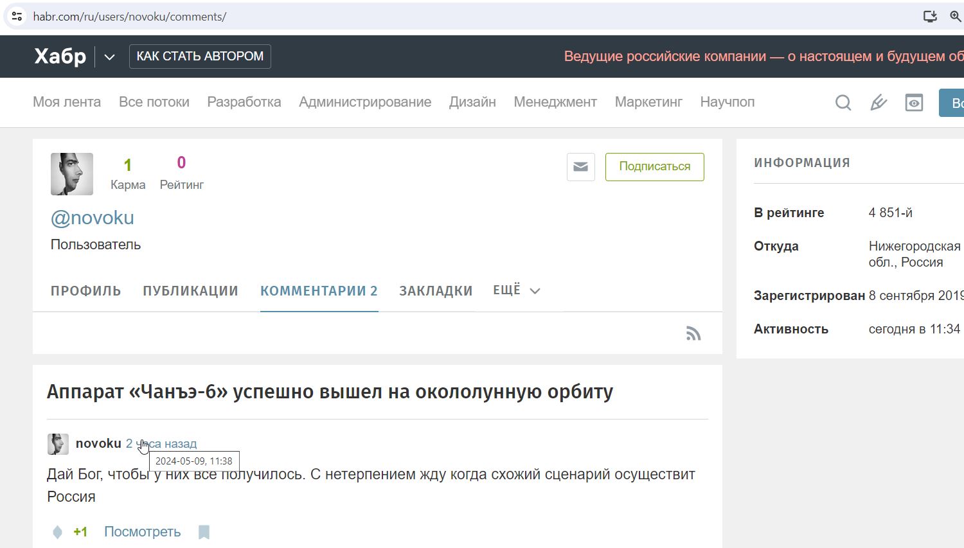Expand the ЕЩЁ dropdown tab
Image resolution: width=964 pixels, height=548 pixels.
coord(517,290)
